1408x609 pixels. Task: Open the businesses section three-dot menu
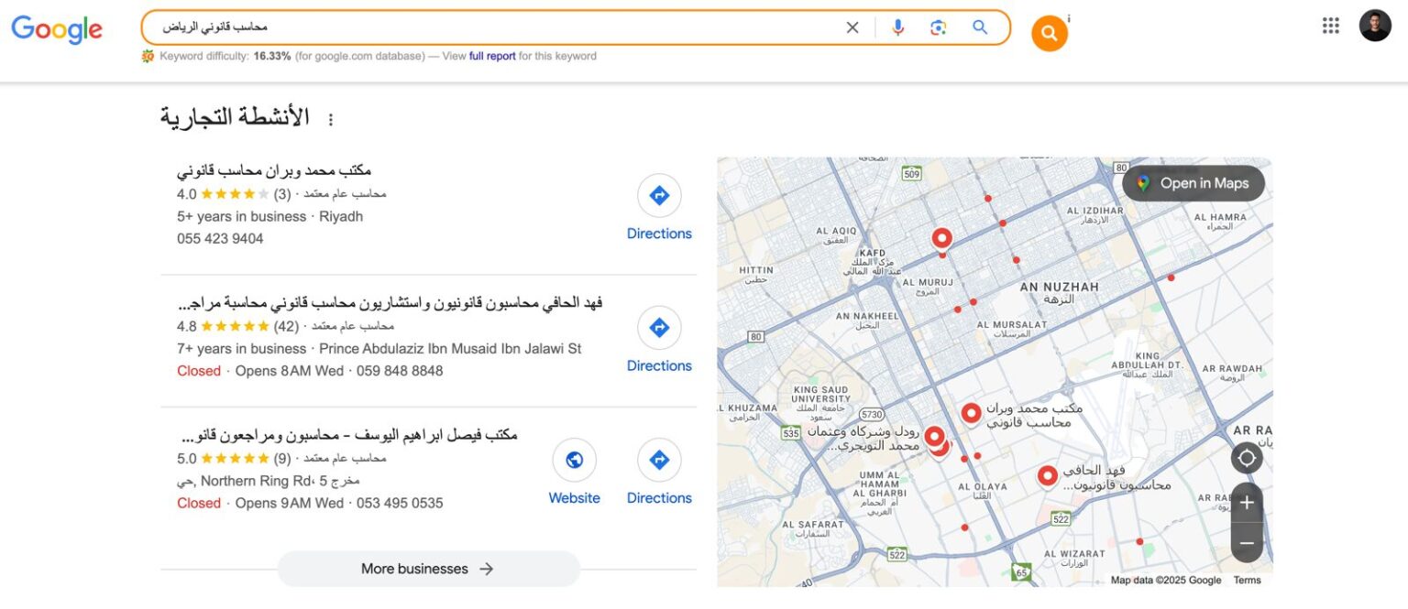point(331,120)
